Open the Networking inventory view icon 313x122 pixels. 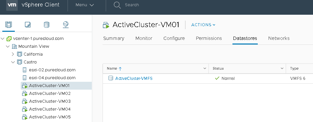pos(66,25)
